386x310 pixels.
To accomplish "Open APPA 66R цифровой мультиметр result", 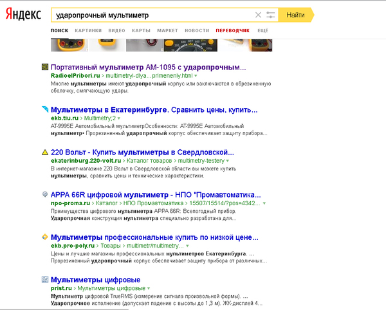I will 156,195.
